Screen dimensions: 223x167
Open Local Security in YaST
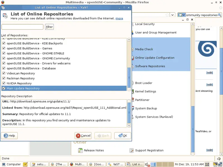145,24
